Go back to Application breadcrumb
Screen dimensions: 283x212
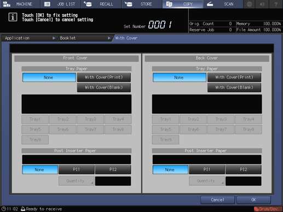coord(29,38)
